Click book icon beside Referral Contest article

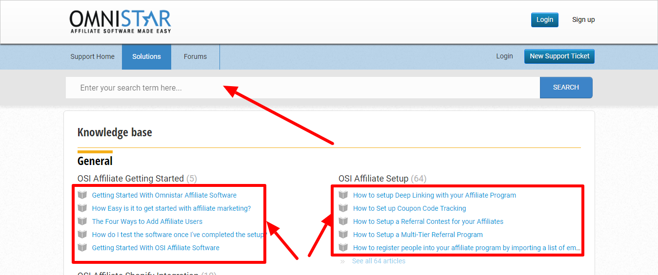(343, 221)
